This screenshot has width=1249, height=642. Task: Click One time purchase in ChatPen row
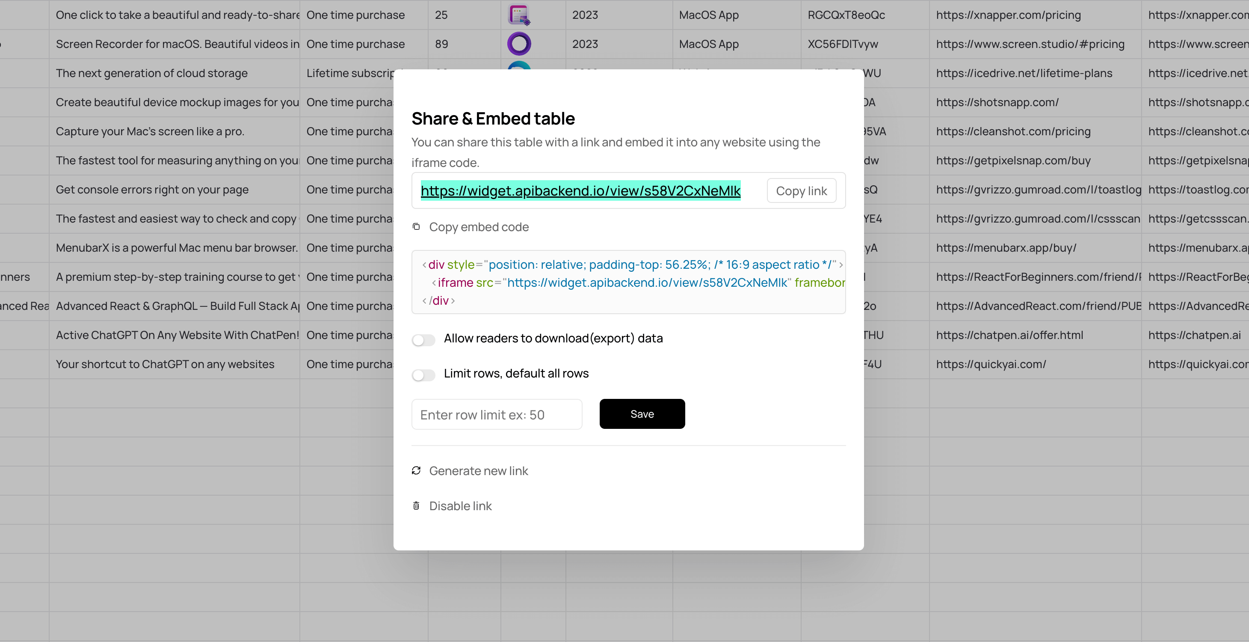point(346,335)
